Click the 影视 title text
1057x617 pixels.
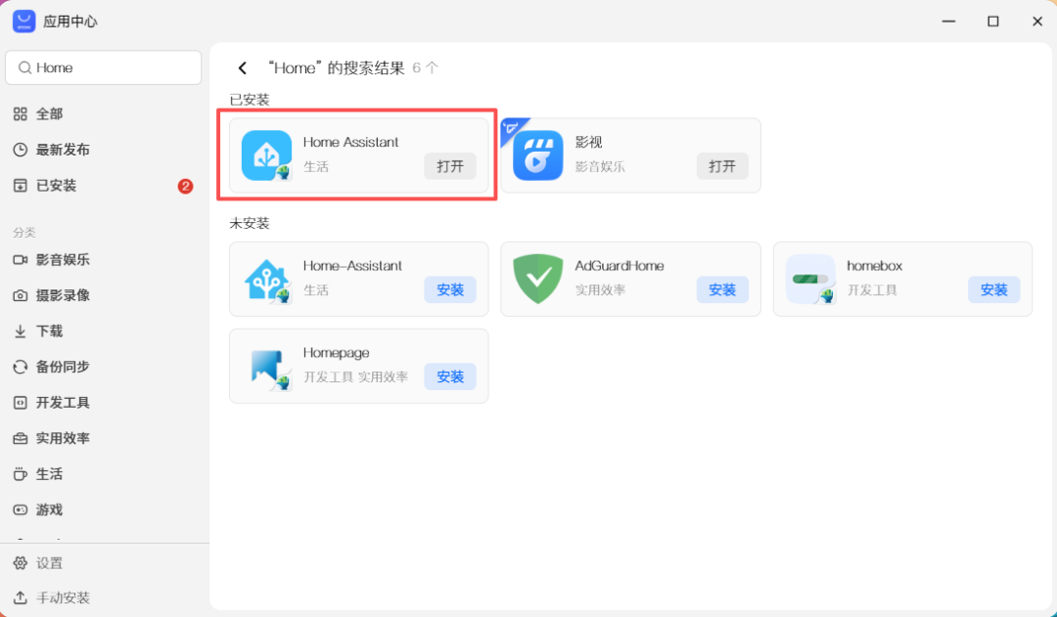tap(588, 142)
